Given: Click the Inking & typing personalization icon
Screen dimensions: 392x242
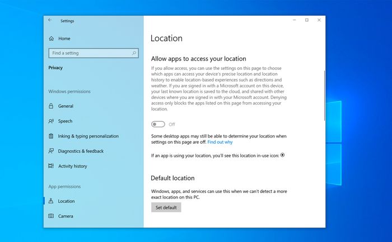Looking at the screenshot, I should (x=52, y=136).
